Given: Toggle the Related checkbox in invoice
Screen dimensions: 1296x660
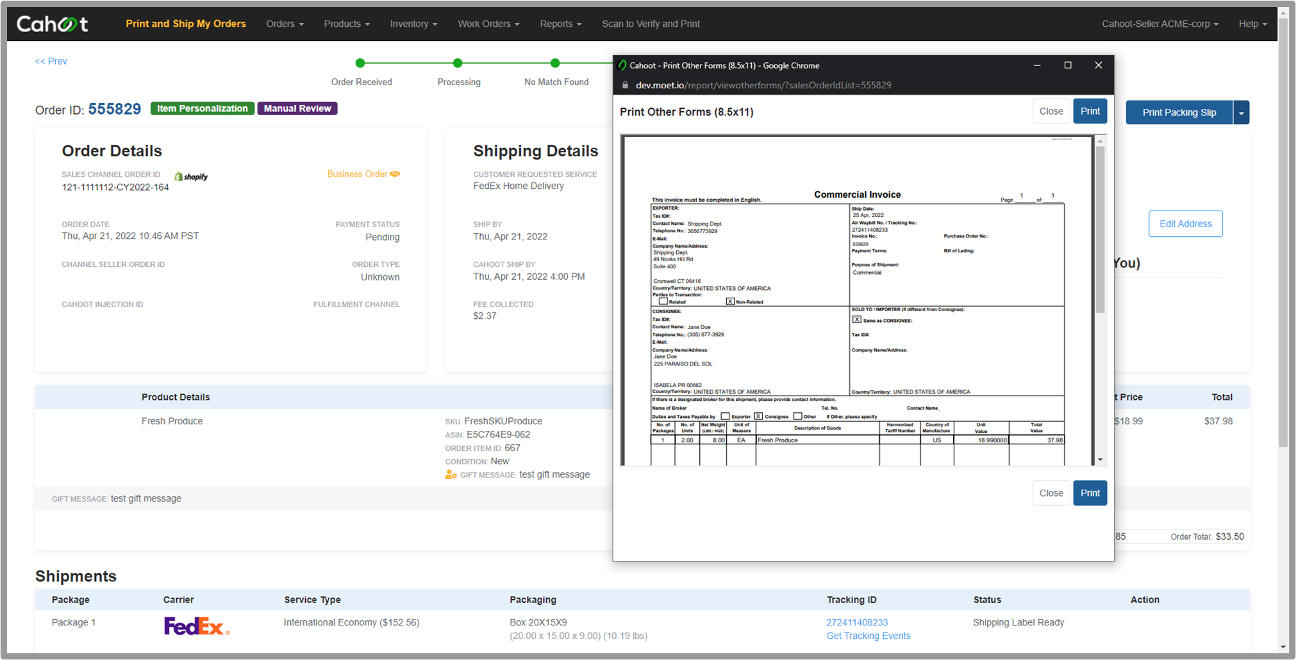Looking at the screenshot, I should click(x=663, y=301).
